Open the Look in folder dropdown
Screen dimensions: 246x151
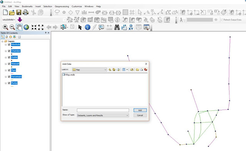click(x=105, y=70)
